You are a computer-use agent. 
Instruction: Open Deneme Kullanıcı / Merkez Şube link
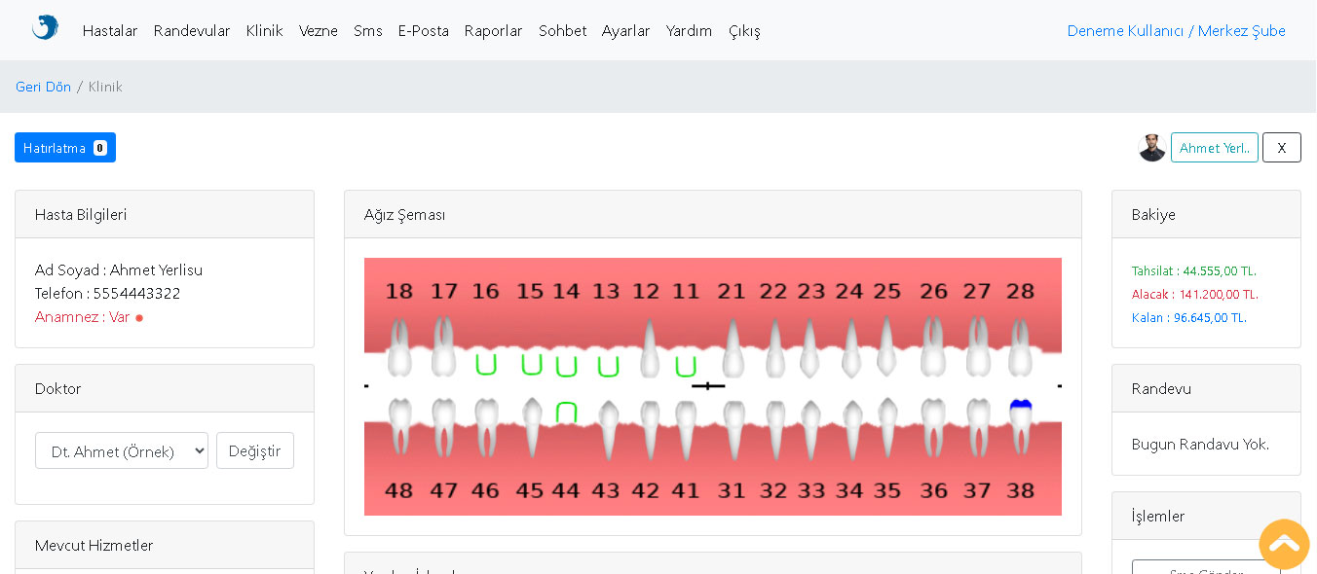click(x=1177, y=31)
